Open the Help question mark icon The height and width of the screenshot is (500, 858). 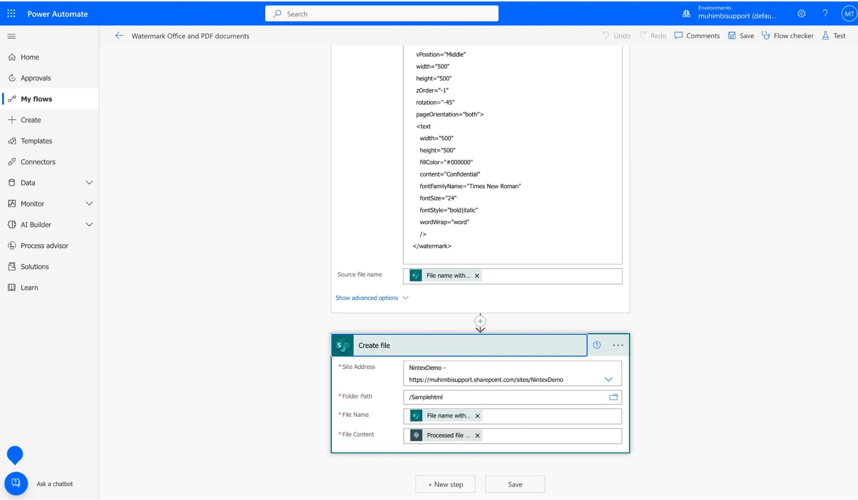(x=825, y=13)
